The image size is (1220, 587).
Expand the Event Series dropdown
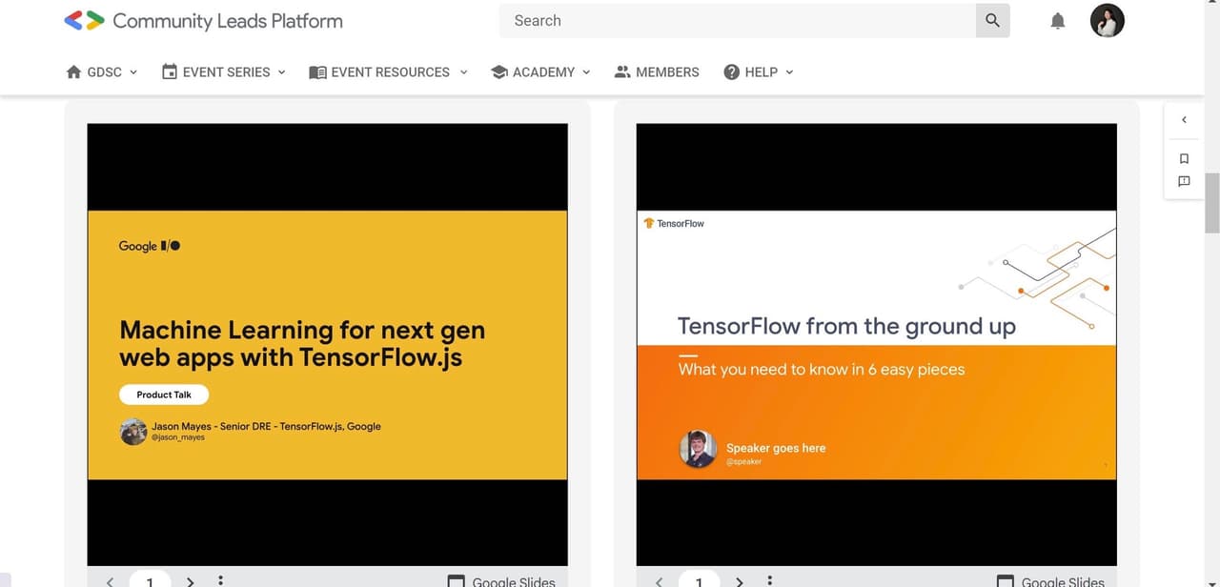coord(224,72)
